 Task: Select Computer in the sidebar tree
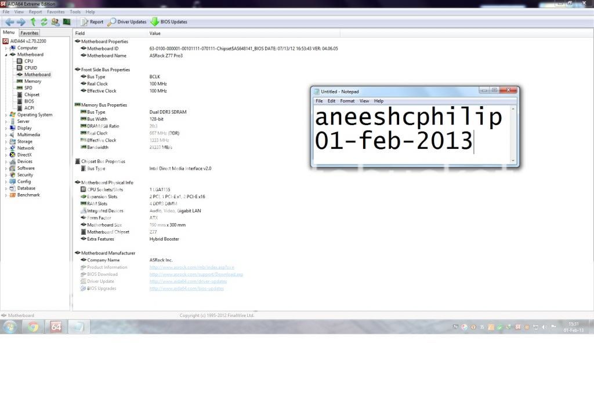[x=27, y=48]
